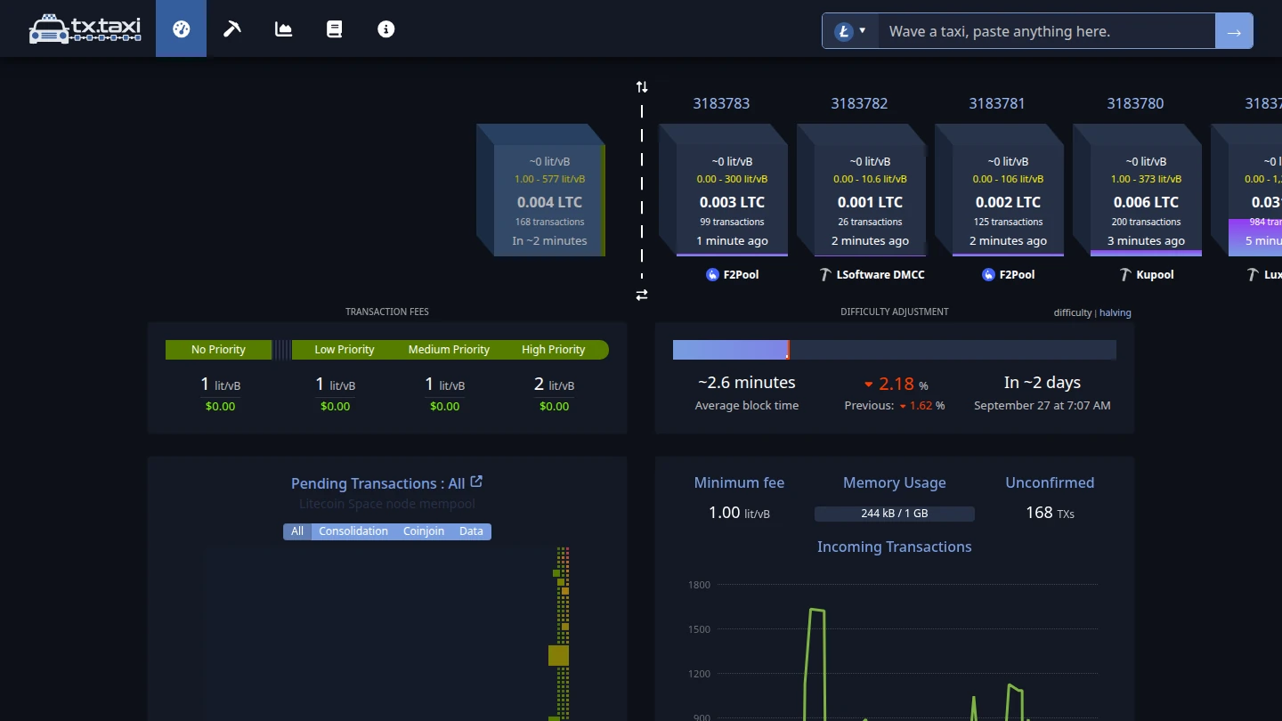This screenshot has width=1282, height=721.
Task: Open the pending mempool block 0.004 LTC
Action: click(541, 190)
